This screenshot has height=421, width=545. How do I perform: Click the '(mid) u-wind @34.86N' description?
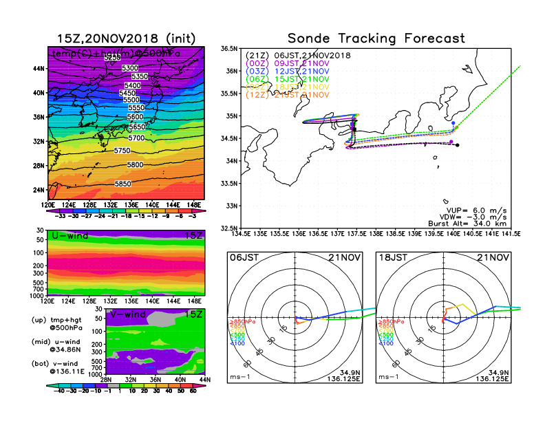coord(56,345)
